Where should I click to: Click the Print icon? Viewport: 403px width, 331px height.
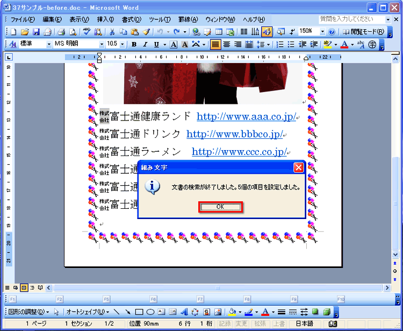pyautogui.click(x=61, y=32)
